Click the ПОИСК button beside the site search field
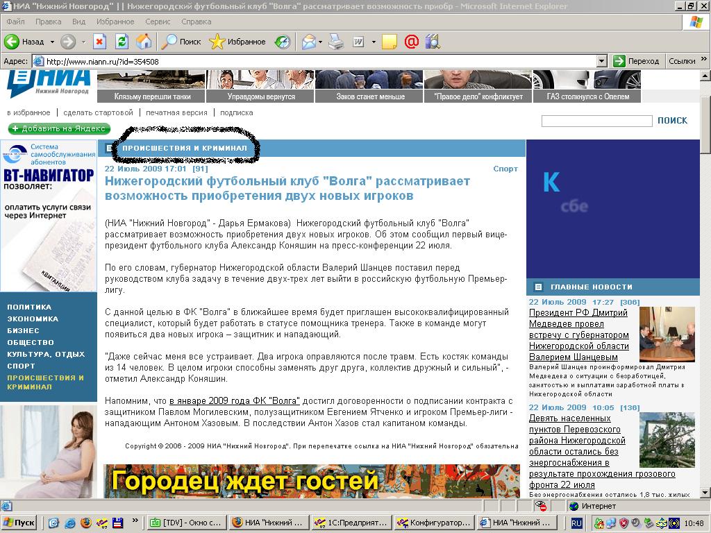This screenshot has height=533, width=711. coord(672,121)
